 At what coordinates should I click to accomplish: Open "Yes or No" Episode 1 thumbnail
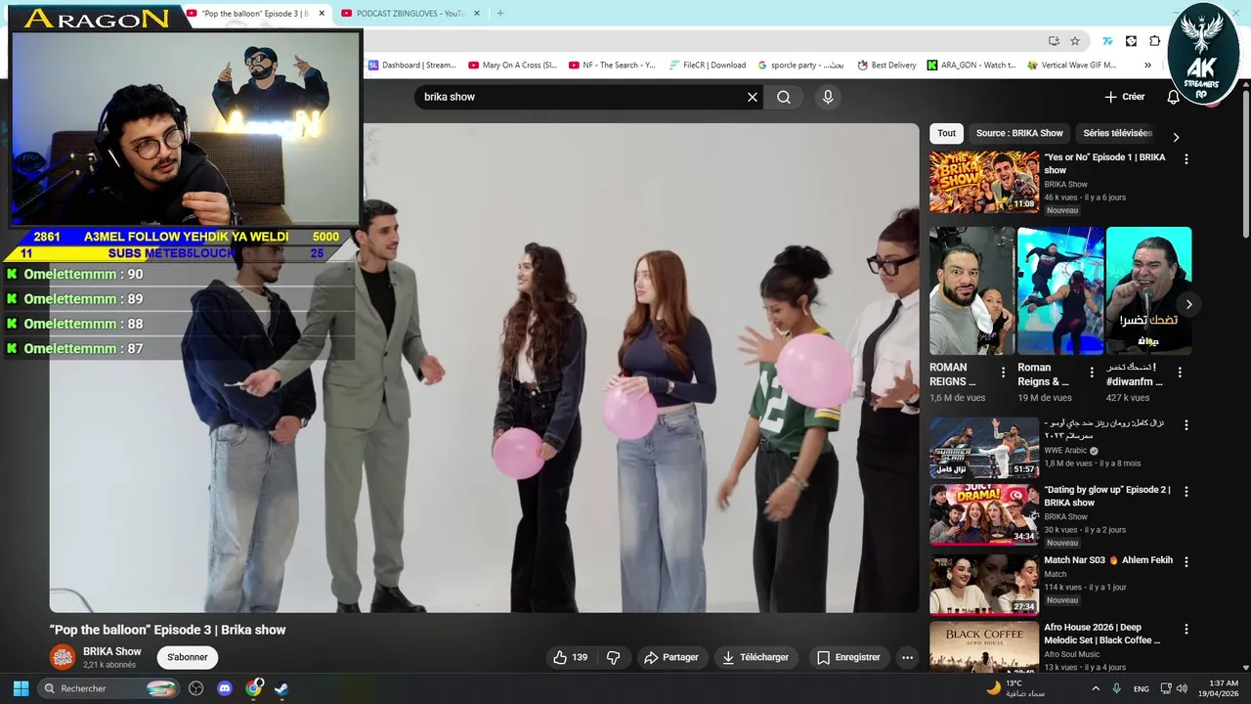click(x=984, y=181)
